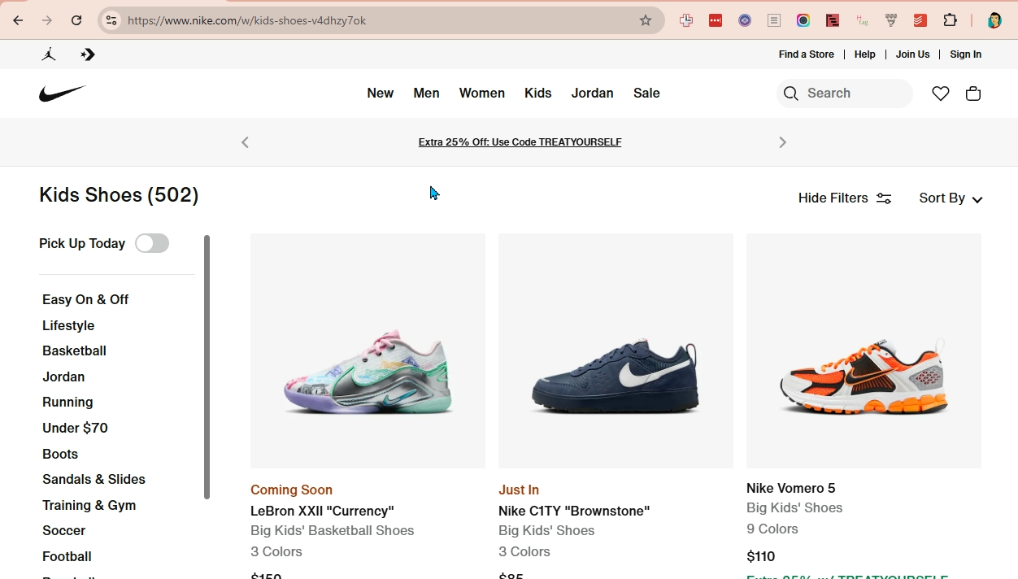Click the Hide Filters button
1018x579 pixels.
[845, 198]
